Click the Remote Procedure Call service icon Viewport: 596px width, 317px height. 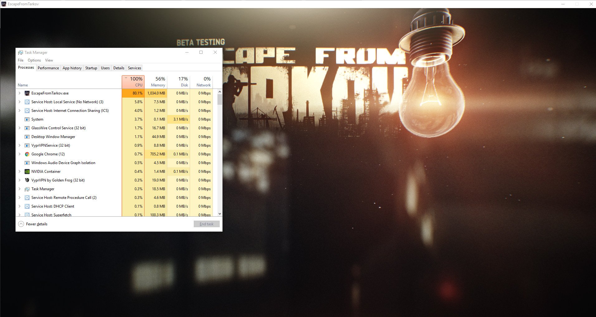pyautogui.click(x=27, y=198)
